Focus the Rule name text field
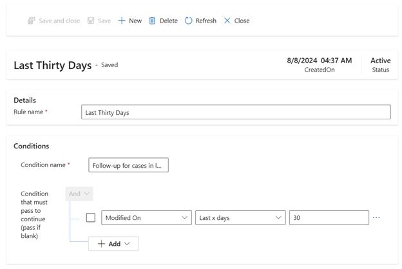This screenshot has width=402, height=269. coord(236,112)
